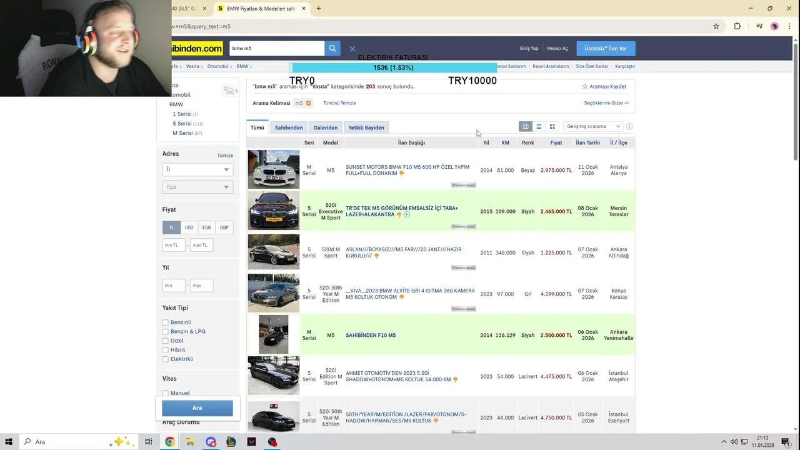Open the SAHİBİNDEN F10 M5 listing thumbnail
The width and height of the screenshot is (800, 450).
tap(274, 335)
